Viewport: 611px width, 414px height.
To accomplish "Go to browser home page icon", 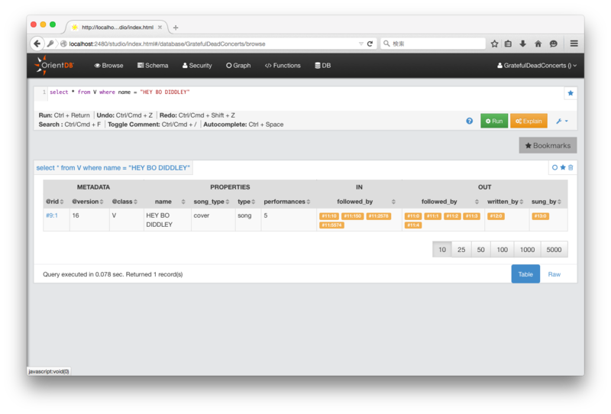I will coord(538,44).
